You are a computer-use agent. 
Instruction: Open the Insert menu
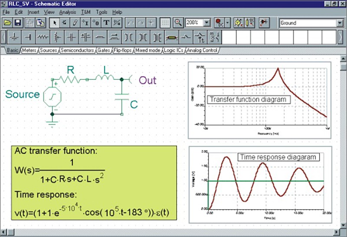click(x=33, y=12)
